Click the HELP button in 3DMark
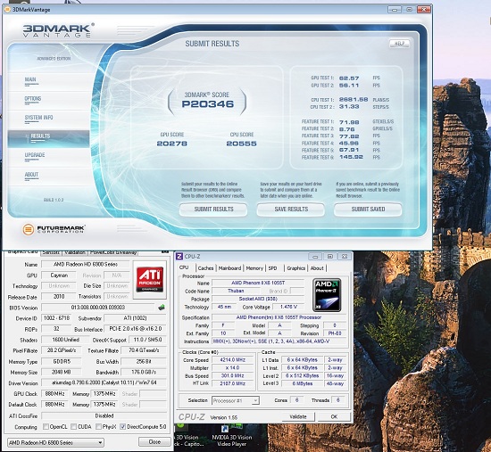The width and height of the screenshot is (491, 452). point(399,44)
